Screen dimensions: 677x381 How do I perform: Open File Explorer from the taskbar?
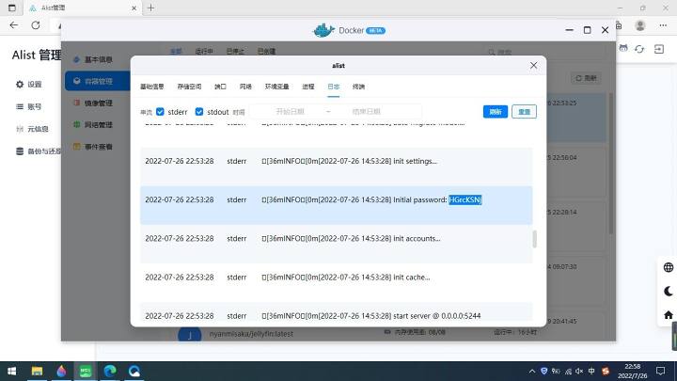37,371
